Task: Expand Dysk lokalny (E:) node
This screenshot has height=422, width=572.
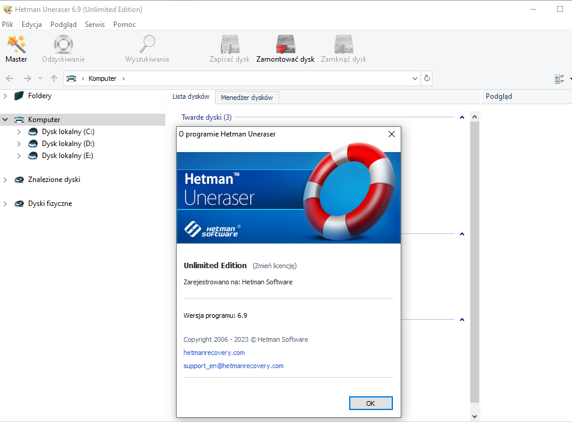Action: 19,156
